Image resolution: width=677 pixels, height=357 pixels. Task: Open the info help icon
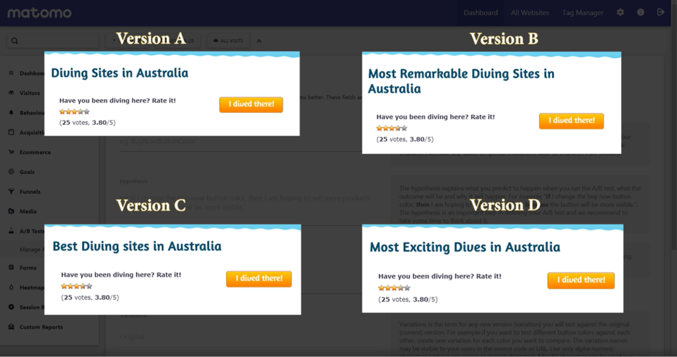pos(640,12)
